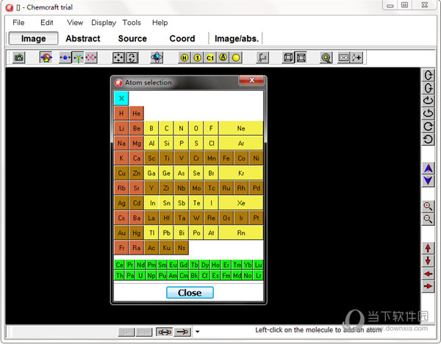This screenshot has height=344, width=441.
Task: Open the File menu
Action: tap(18, 23)
